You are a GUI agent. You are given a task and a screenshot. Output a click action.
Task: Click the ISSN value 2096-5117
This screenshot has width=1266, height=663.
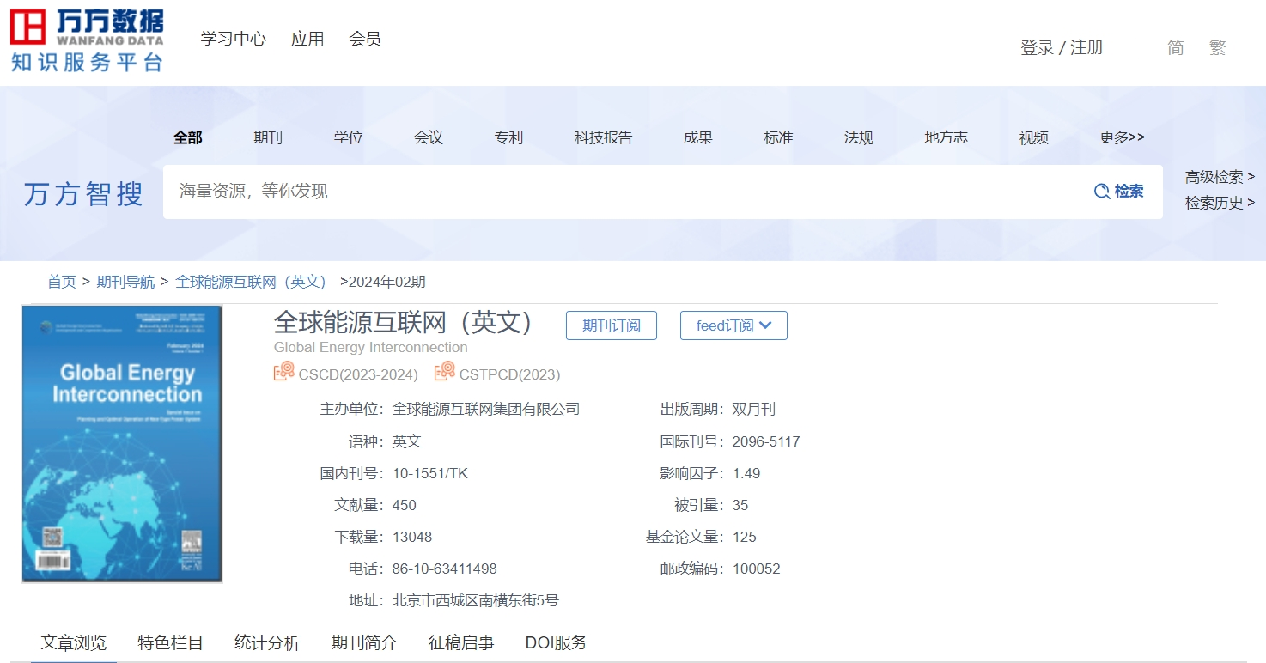click(766, 441)
